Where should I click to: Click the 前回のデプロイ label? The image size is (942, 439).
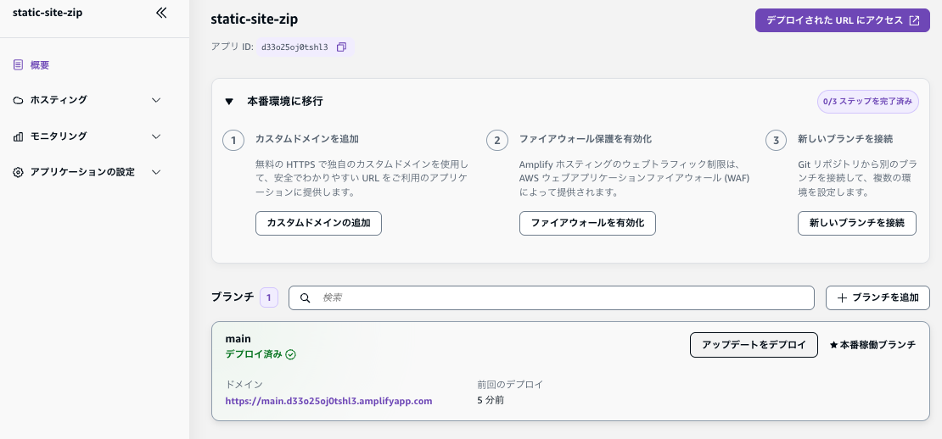pyautogui.click(x=509, y=385)
